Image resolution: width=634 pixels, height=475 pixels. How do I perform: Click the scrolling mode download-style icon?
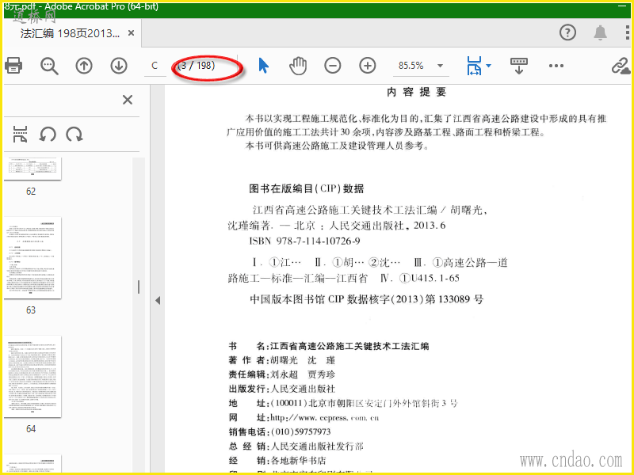(x=519, y=66)
